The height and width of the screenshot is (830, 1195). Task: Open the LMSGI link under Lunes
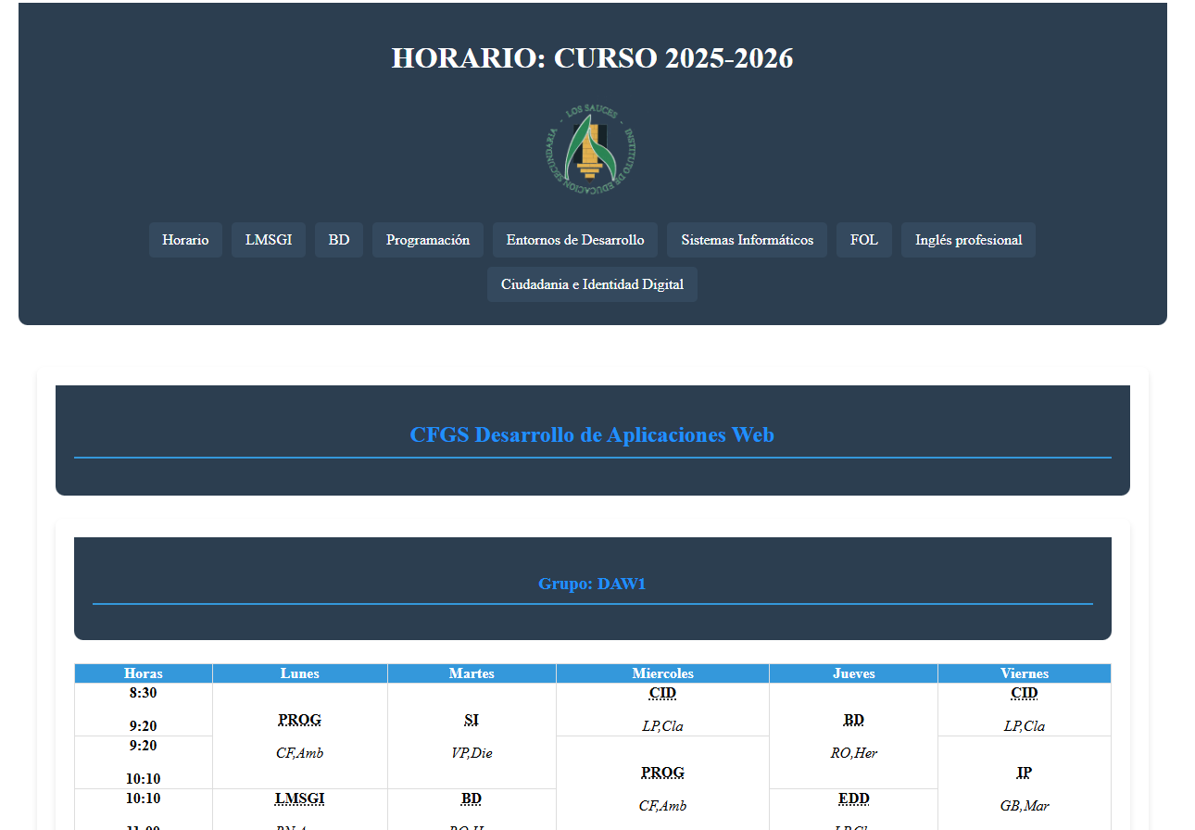click(298, 799)
